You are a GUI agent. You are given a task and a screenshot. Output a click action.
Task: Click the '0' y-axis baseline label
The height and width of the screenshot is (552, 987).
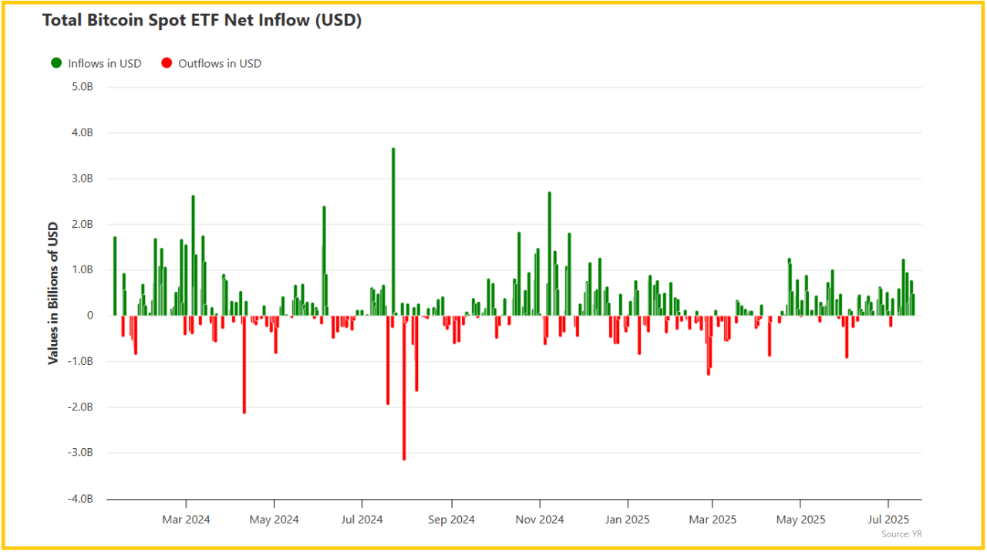(90, 316)
